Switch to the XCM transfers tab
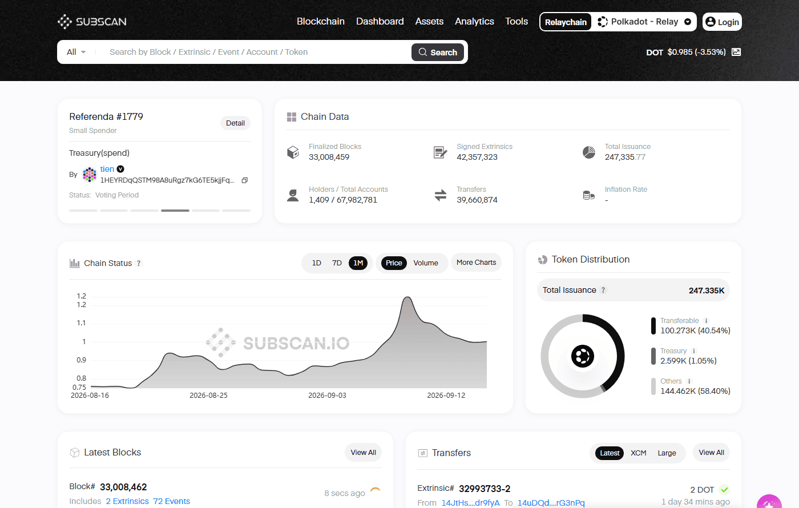799x508 pixels. [x=639, y=453]
